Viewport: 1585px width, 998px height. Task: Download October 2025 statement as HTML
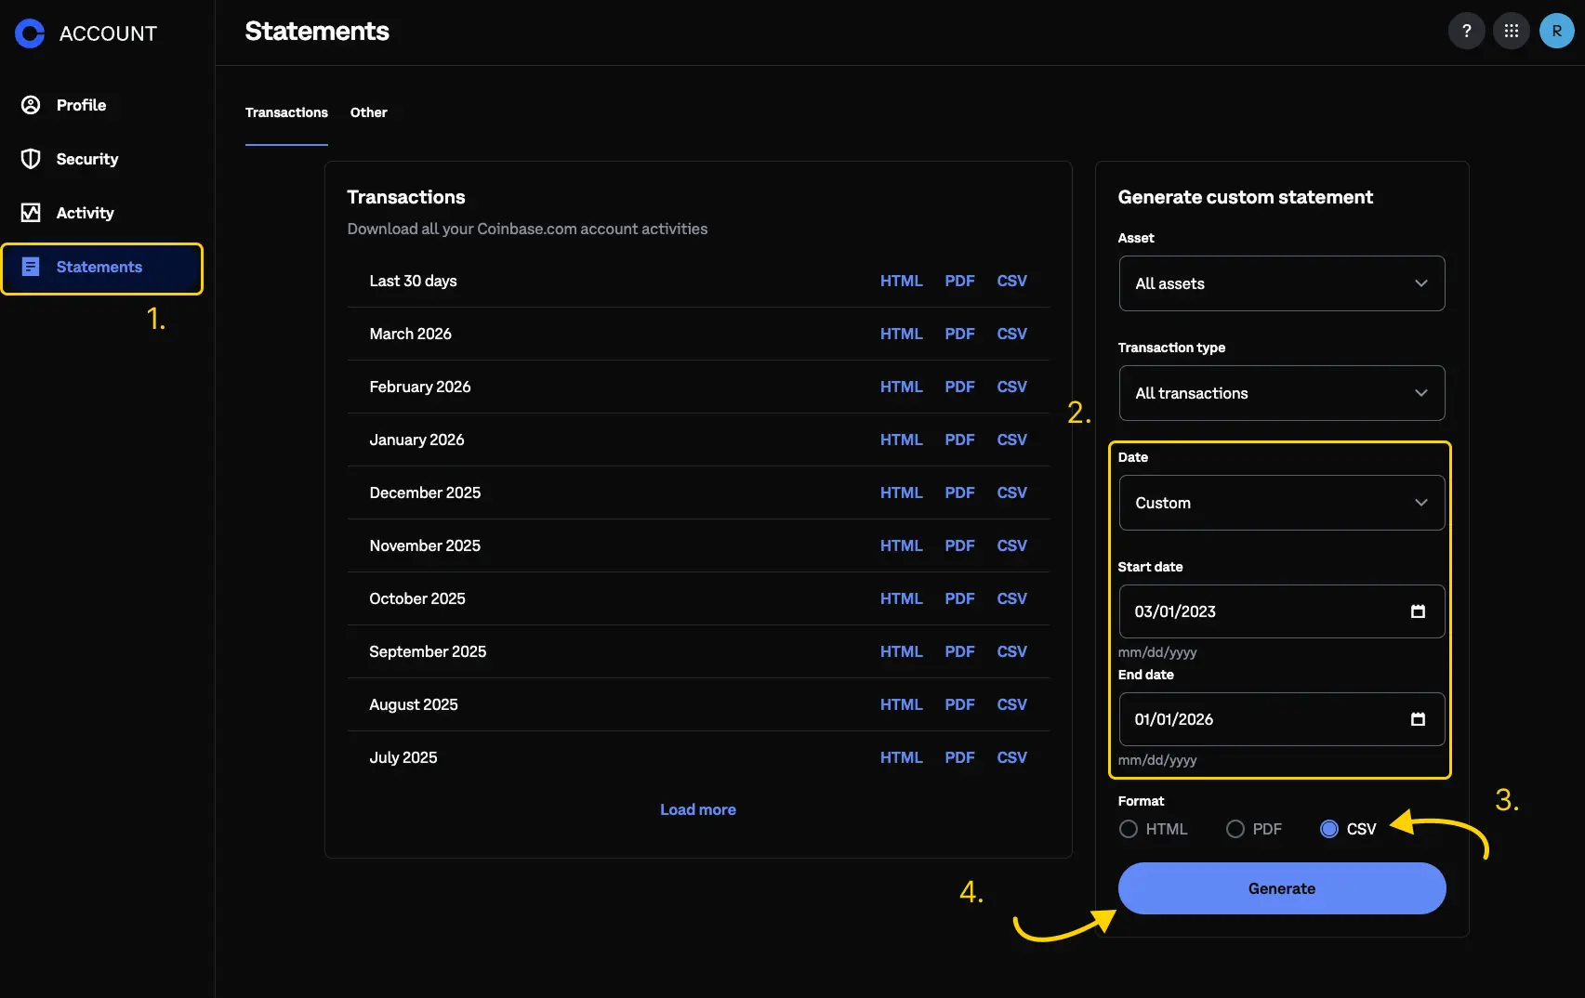click(902, 598)
